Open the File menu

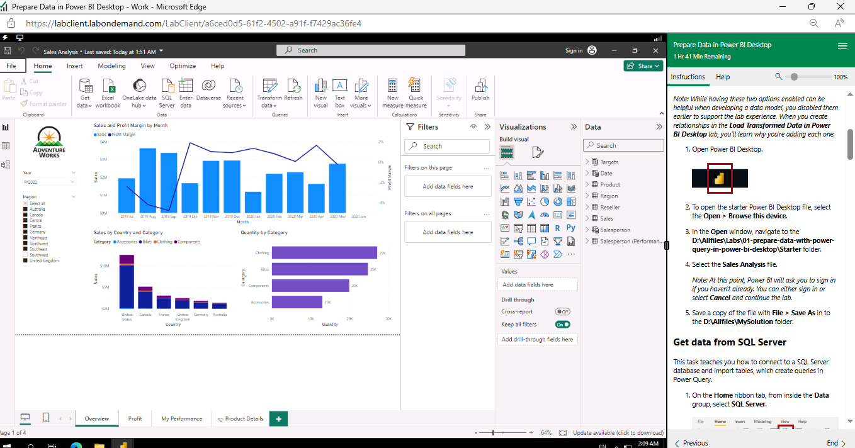tap(11, 66)
